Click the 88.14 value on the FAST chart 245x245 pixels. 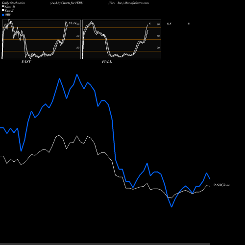(73, 23)
